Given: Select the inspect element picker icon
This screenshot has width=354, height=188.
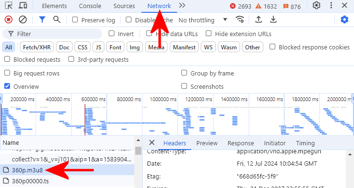Looking at the screenshot, I should click(x=9, y=5).
